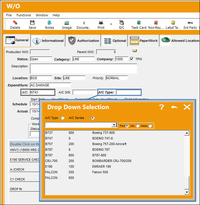Open the Document attachment paperclip icon
This screenshot has height=205, width=200.
click(84, 23)
